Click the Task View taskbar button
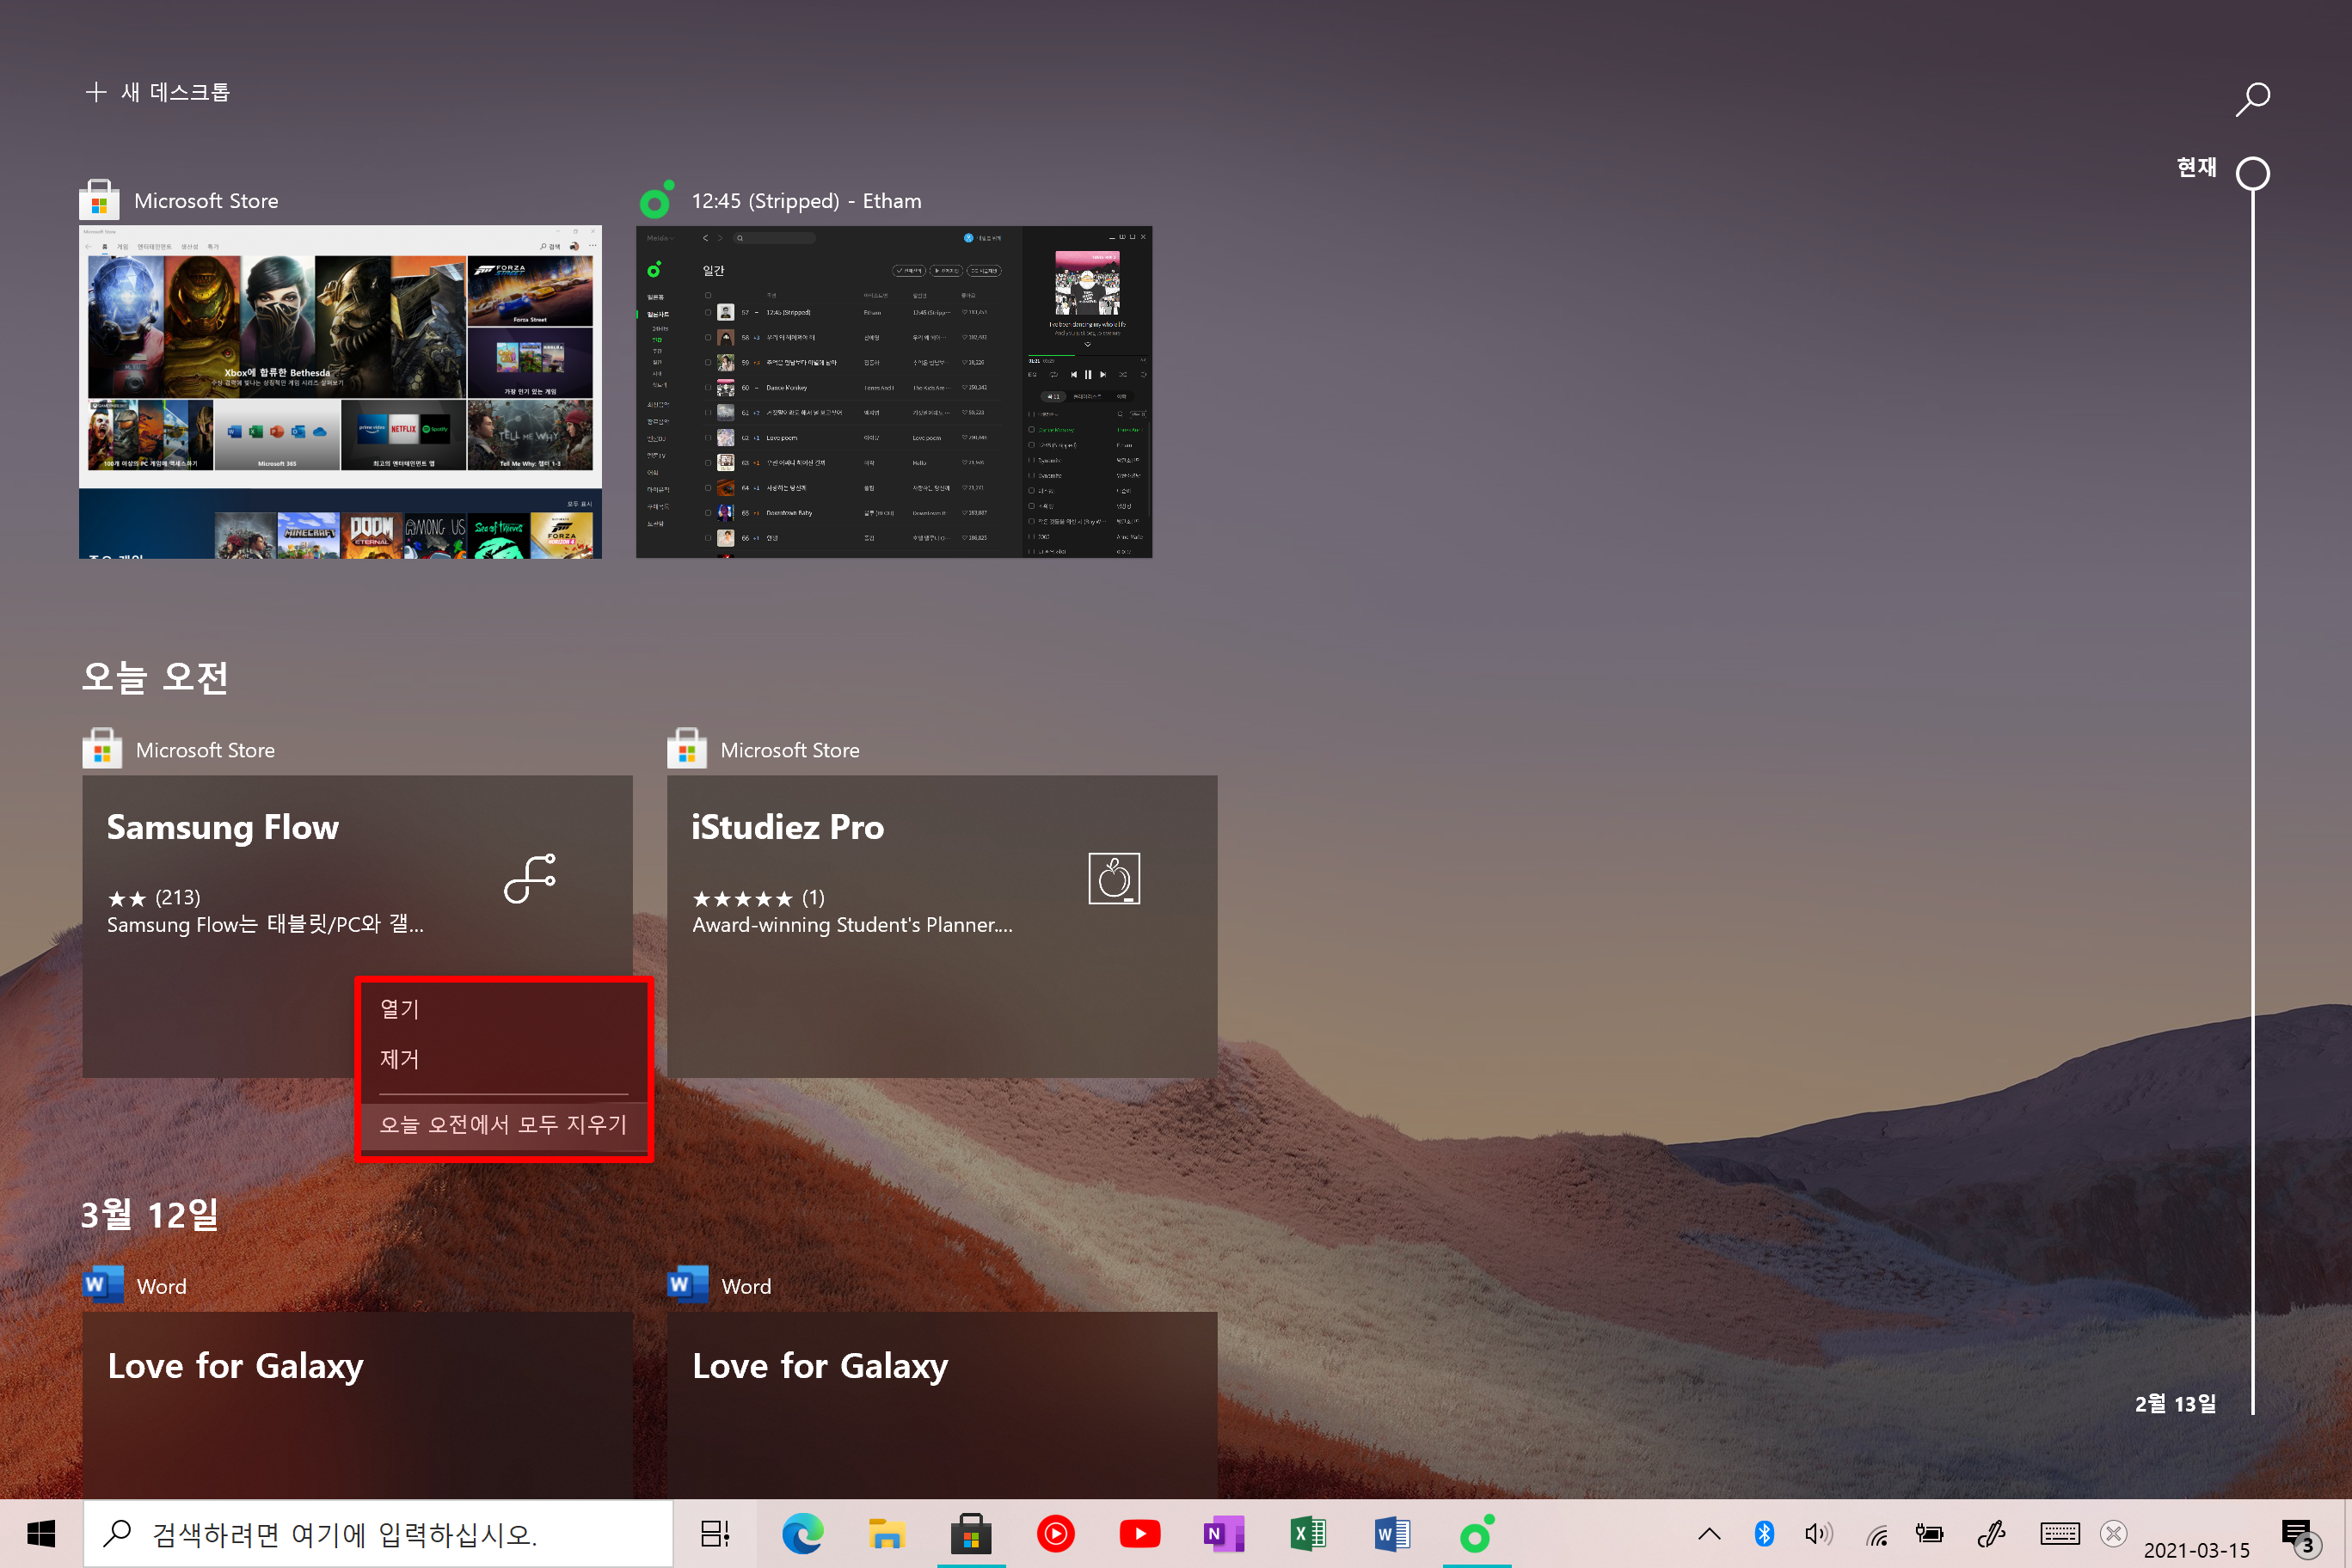This screenshot has width=2352, height=1568. point(715,1533)
